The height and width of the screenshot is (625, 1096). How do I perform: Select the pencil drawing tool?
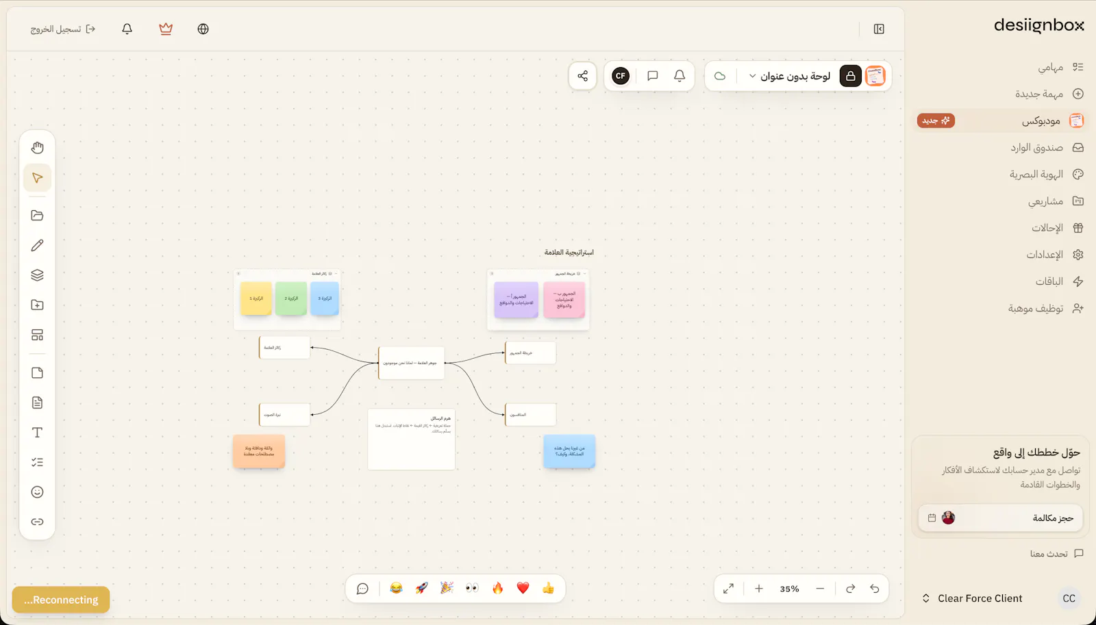coord(37,245)
